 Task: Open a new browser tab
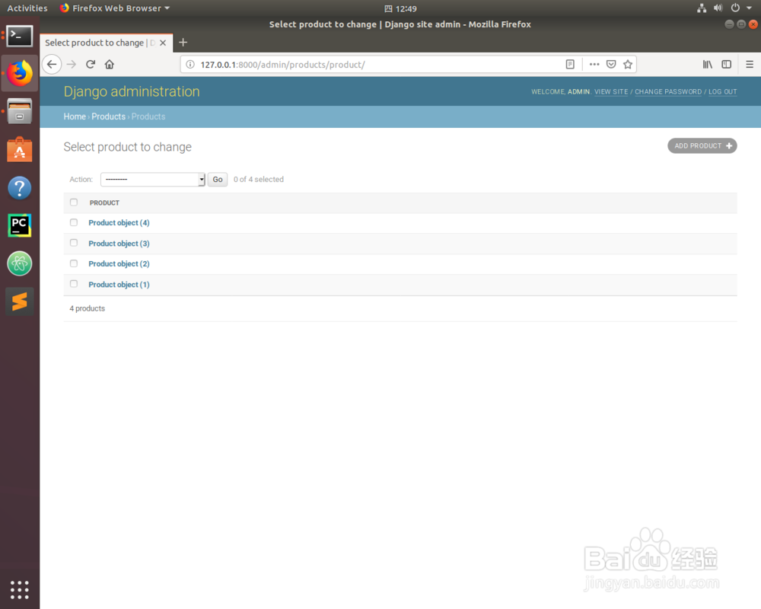tap(183, 43)
